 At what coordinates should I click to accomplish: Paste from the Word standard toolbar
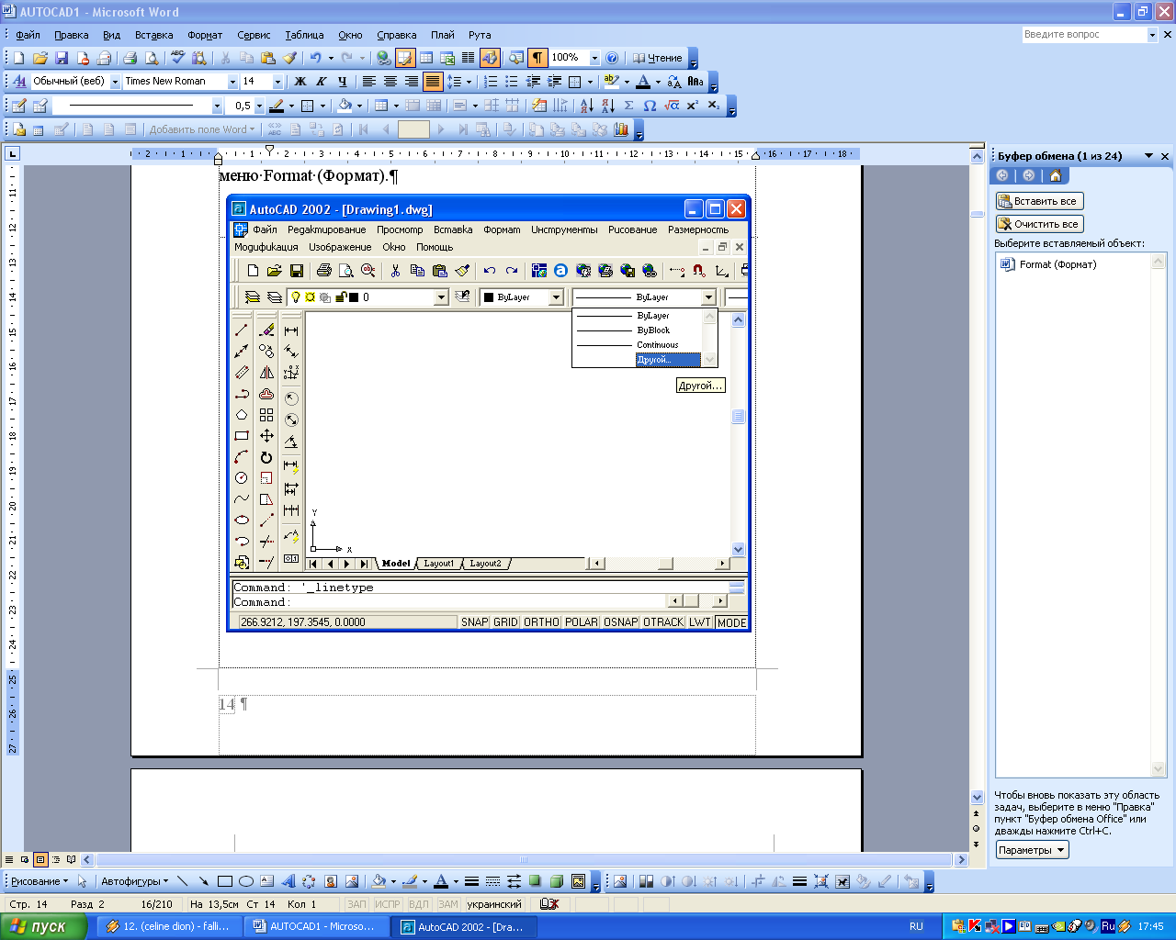268,58
